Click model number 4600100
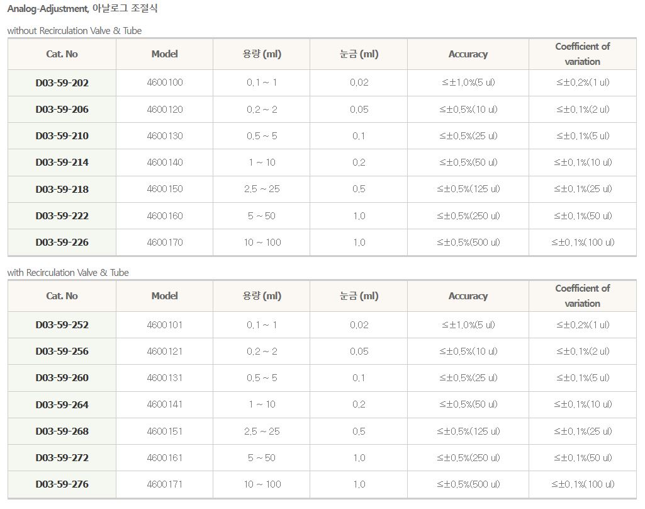 pyautogui.click(x=164, y=83)
